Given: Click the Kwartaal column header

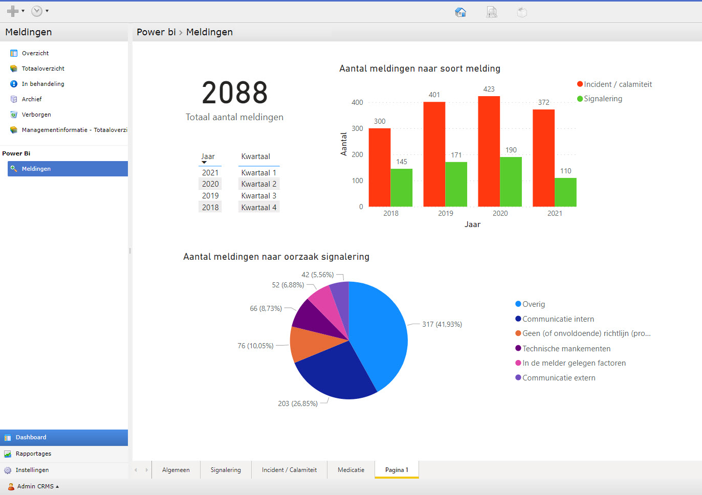Looking at the screenshot, I should pyautogui.click(x=256, y=156).
